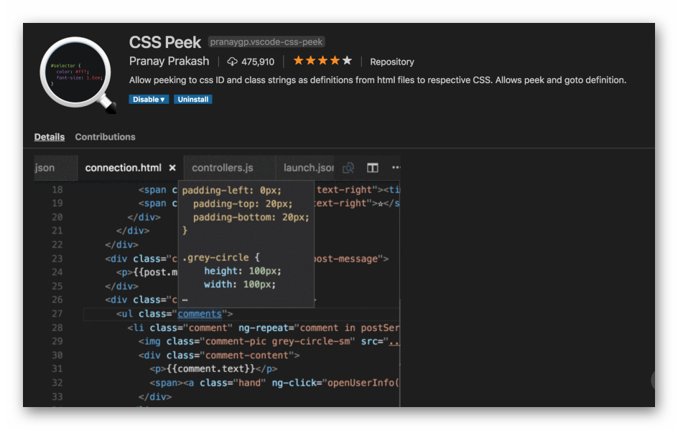678x430 pixels.
Task: Click the {{comment.text}} paragraph code
Action: click(213, 369)
